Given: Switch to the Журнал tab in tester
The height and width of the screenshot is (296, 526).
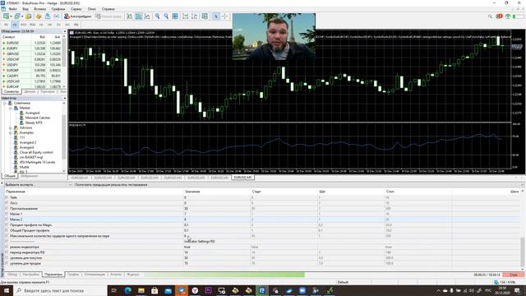Looking at the screenshot, I should (133, 275).
